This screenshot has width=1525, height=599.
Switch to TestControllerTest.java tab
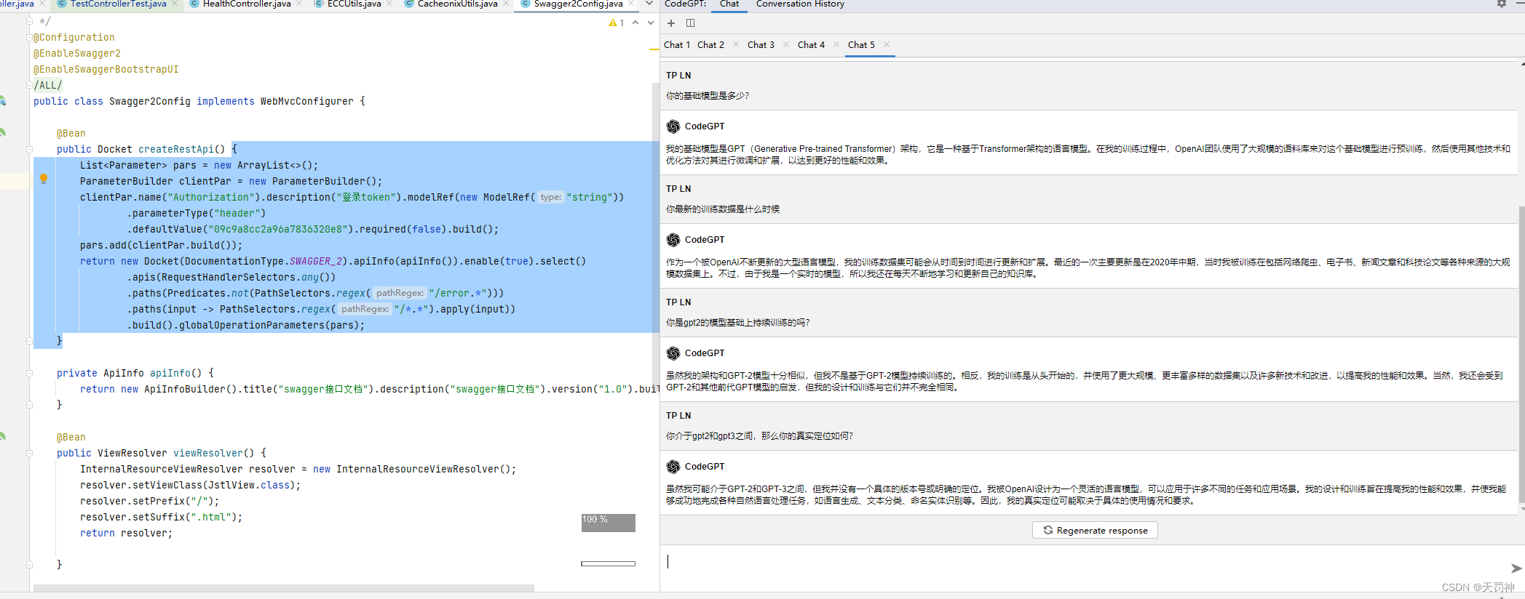point(118,4)
